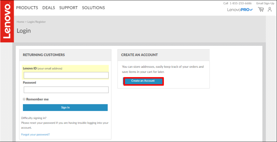The width and height of the screenshot is (277, 142).
Task: Toggle the Remember me checkbox
Action: 24,99
